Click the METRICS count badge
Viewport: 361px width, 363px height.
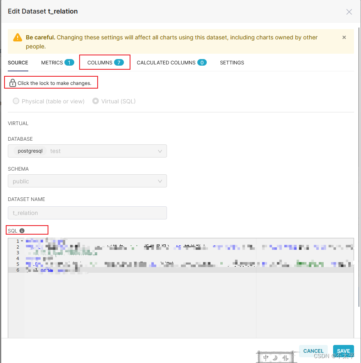tap(69, 62)
